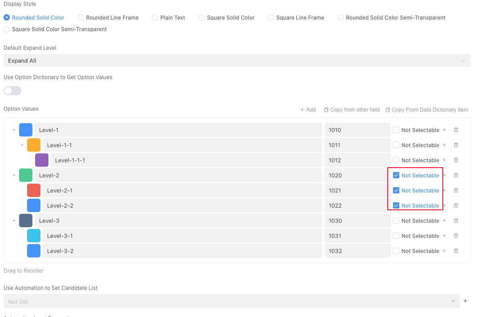
Task: Click plus icon next to automation dropdown
Action: (x=465, y=301)
